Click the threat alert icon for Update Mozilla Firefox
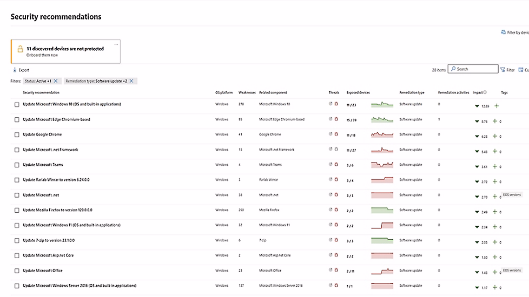The image size is (529, 297). (336, 210)
